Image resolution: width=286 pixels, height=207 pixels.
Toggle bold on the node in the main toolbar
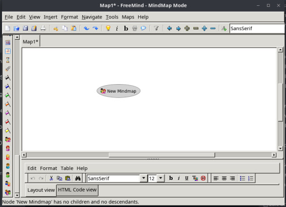tap(126, 28)
